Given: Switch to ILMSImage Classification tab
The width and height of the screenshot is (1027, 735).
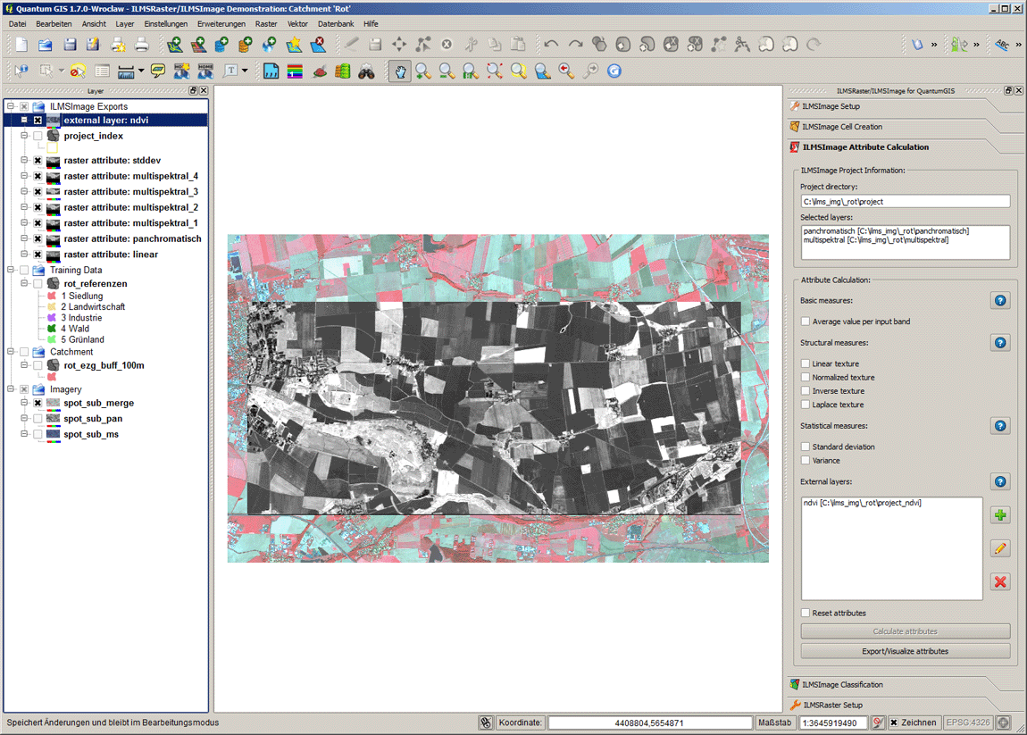Looking at the screenshot, I should (x=842, y=685).
